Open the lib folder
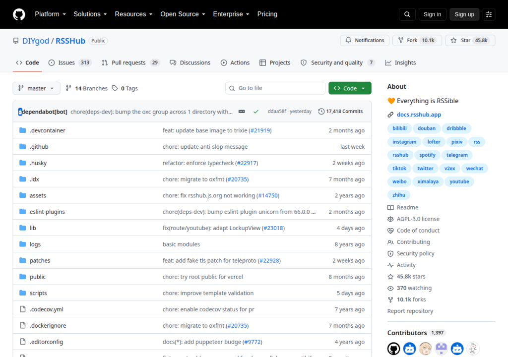Image resolution: width=508 pixels, height=357 pixels. [33, 228]
